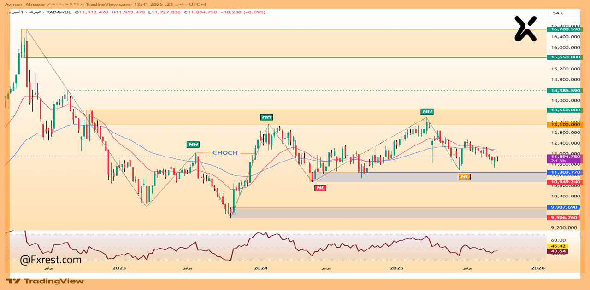The image size is (590, 290).
Task: Click the CHOCH annotation label
Action: click(x=225, y=153)
